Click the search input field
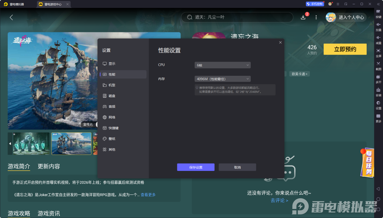Screen dimensions: 383x218 click(x=239, y=17)
